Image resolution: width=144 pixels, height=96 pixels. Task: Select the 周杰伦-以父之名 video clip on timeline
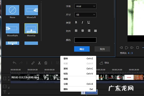(x=35, y=78)
